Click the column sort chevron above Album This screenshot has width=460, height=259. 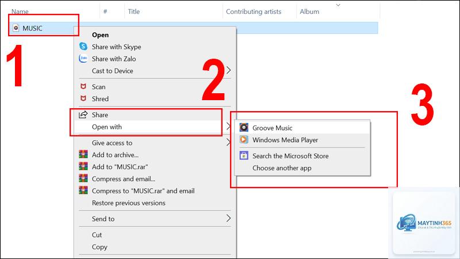point(338,5)
